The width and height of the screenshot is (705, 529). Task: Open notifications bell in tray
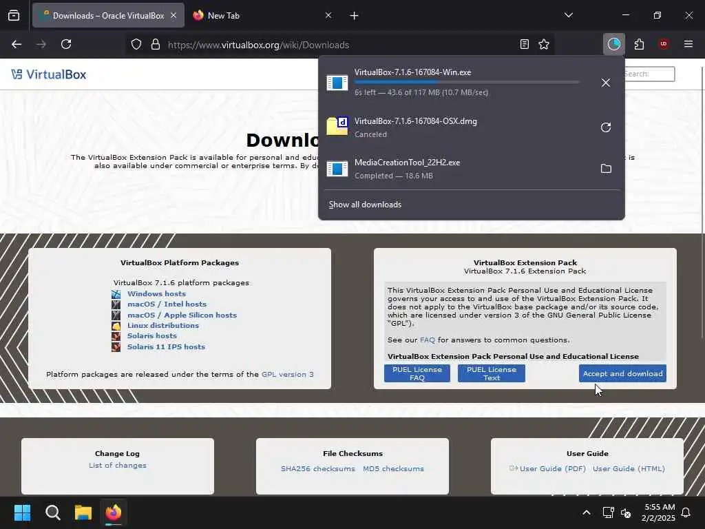[686, 512]
